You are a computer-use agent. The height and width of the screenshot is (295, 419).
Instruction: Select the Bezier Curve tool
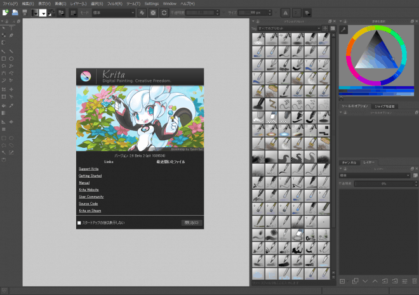click(4, 73)
